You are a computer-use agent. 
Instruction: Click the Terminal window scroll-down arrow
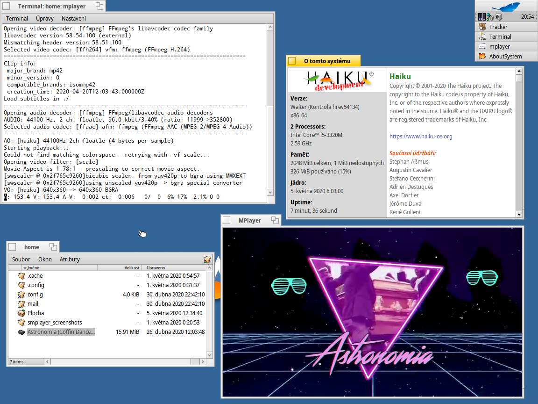tap(270, 192)
